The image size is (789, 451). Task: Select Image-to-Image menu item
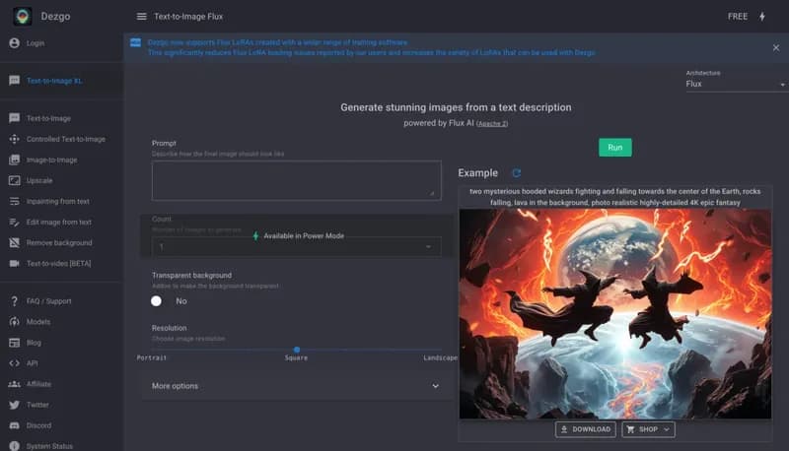(x=52, y=160)
